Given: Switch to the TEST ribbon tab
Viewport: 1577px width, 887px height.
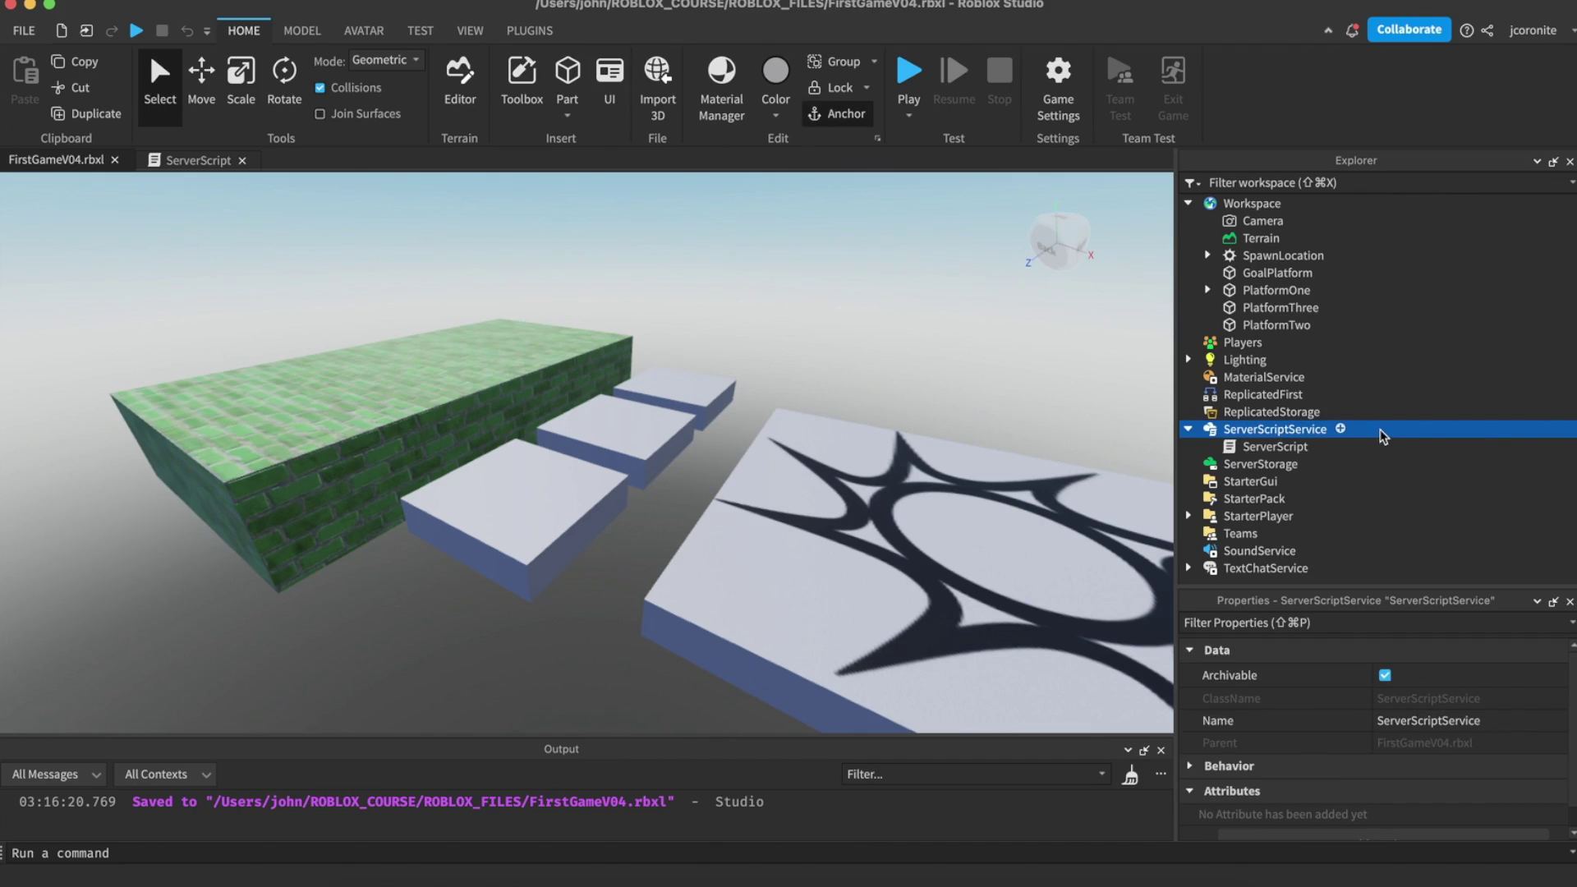Looking at the screenshot, I should [420, 30].
